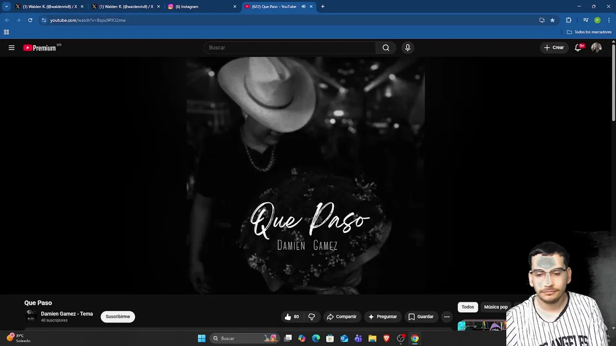Click the video player artwork
This screenshot has height=346, width=616.
coord(306,175)
